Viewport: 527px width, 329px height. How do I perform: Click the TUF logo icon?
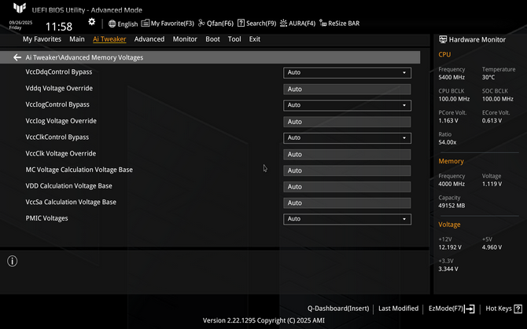click(20, 8)
